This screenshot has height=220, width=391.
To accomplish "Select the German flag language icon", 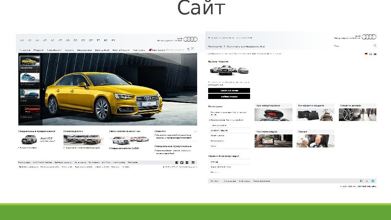I will click(366, 54).
